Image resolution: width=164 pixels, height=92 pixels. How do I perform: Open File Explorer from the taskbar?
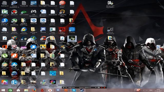point(26,90)
